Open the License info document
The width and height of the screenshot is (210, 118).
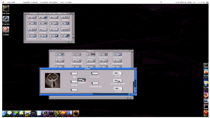point(95,74)
